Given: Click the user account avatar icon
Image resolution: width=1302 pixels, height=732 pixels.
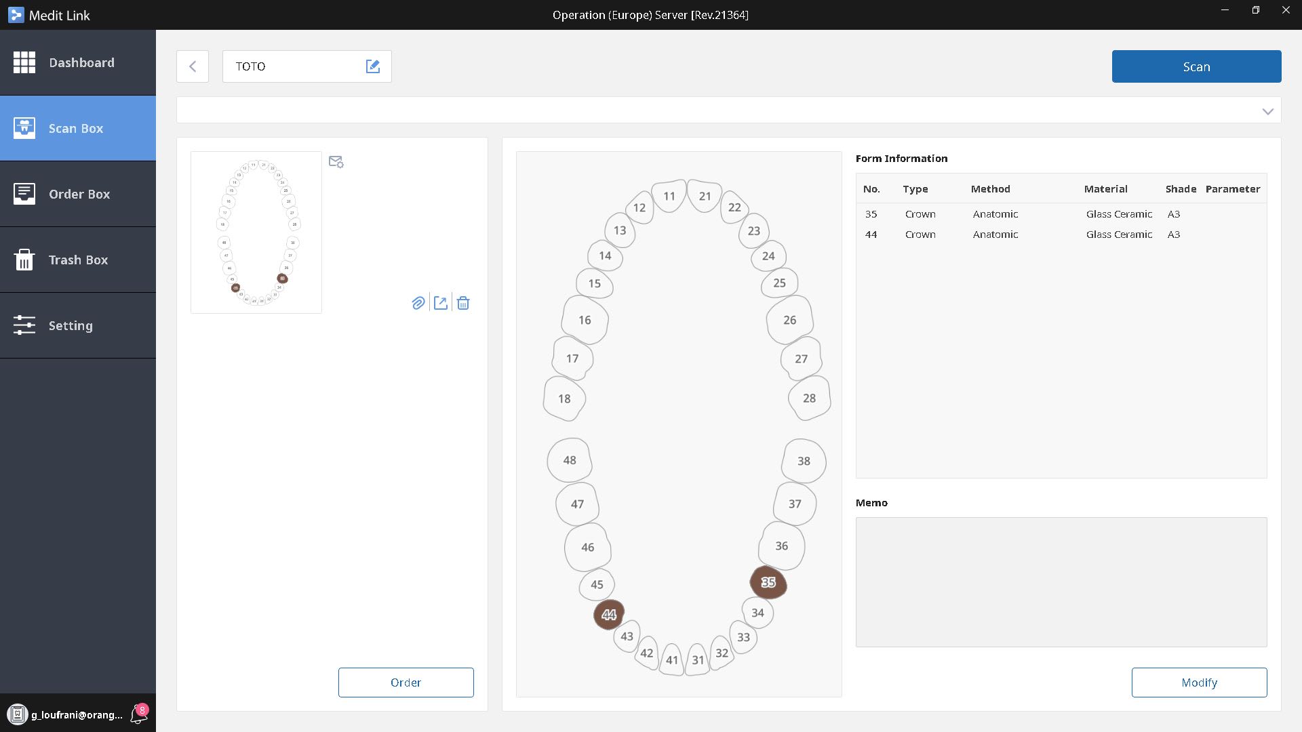Looking at the screenshot, I should [x=18, y=714].
